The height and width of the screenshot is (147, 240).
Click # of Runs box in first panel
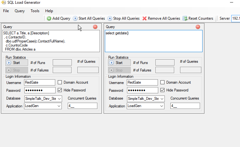click(x=62, y=62)
